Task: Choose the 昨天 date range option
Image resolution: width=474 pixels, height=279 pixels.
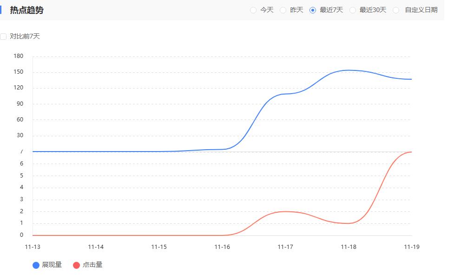Action: 283,10
